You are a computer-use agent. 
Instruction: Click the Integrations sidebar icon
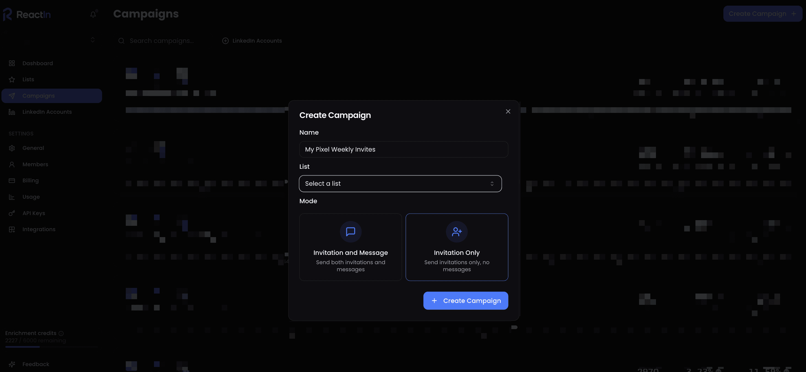pyautogui.click(x=12, y=229)
